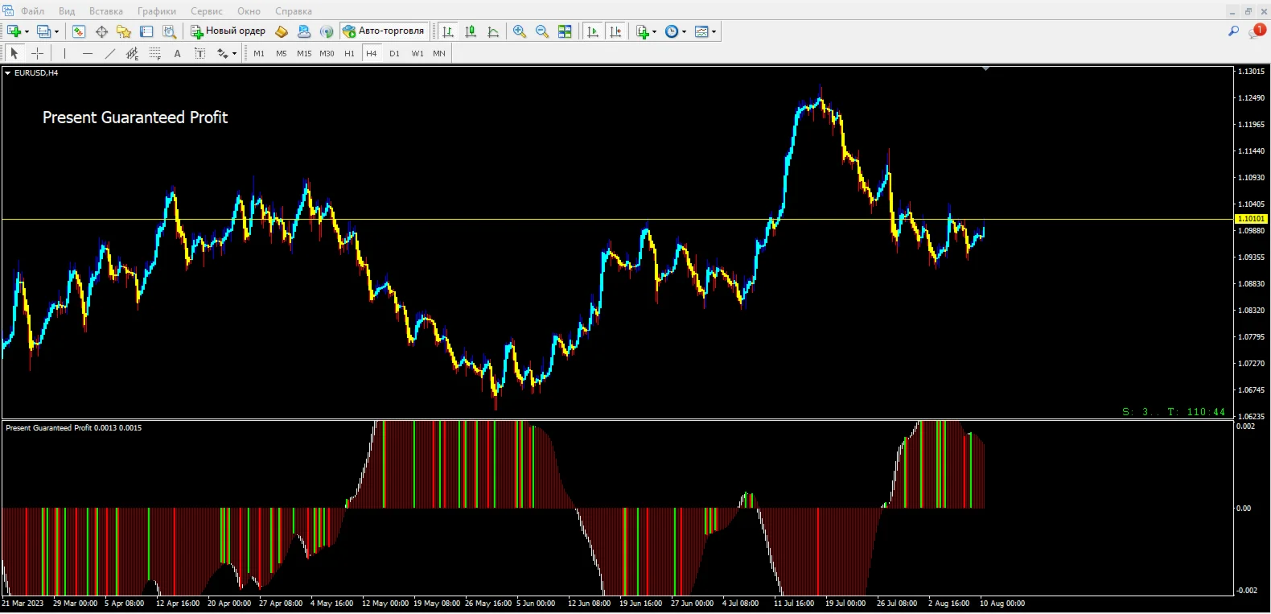Switch to D1 timeframe
This screenshot has height=614, width=1271.
point(394,53)
